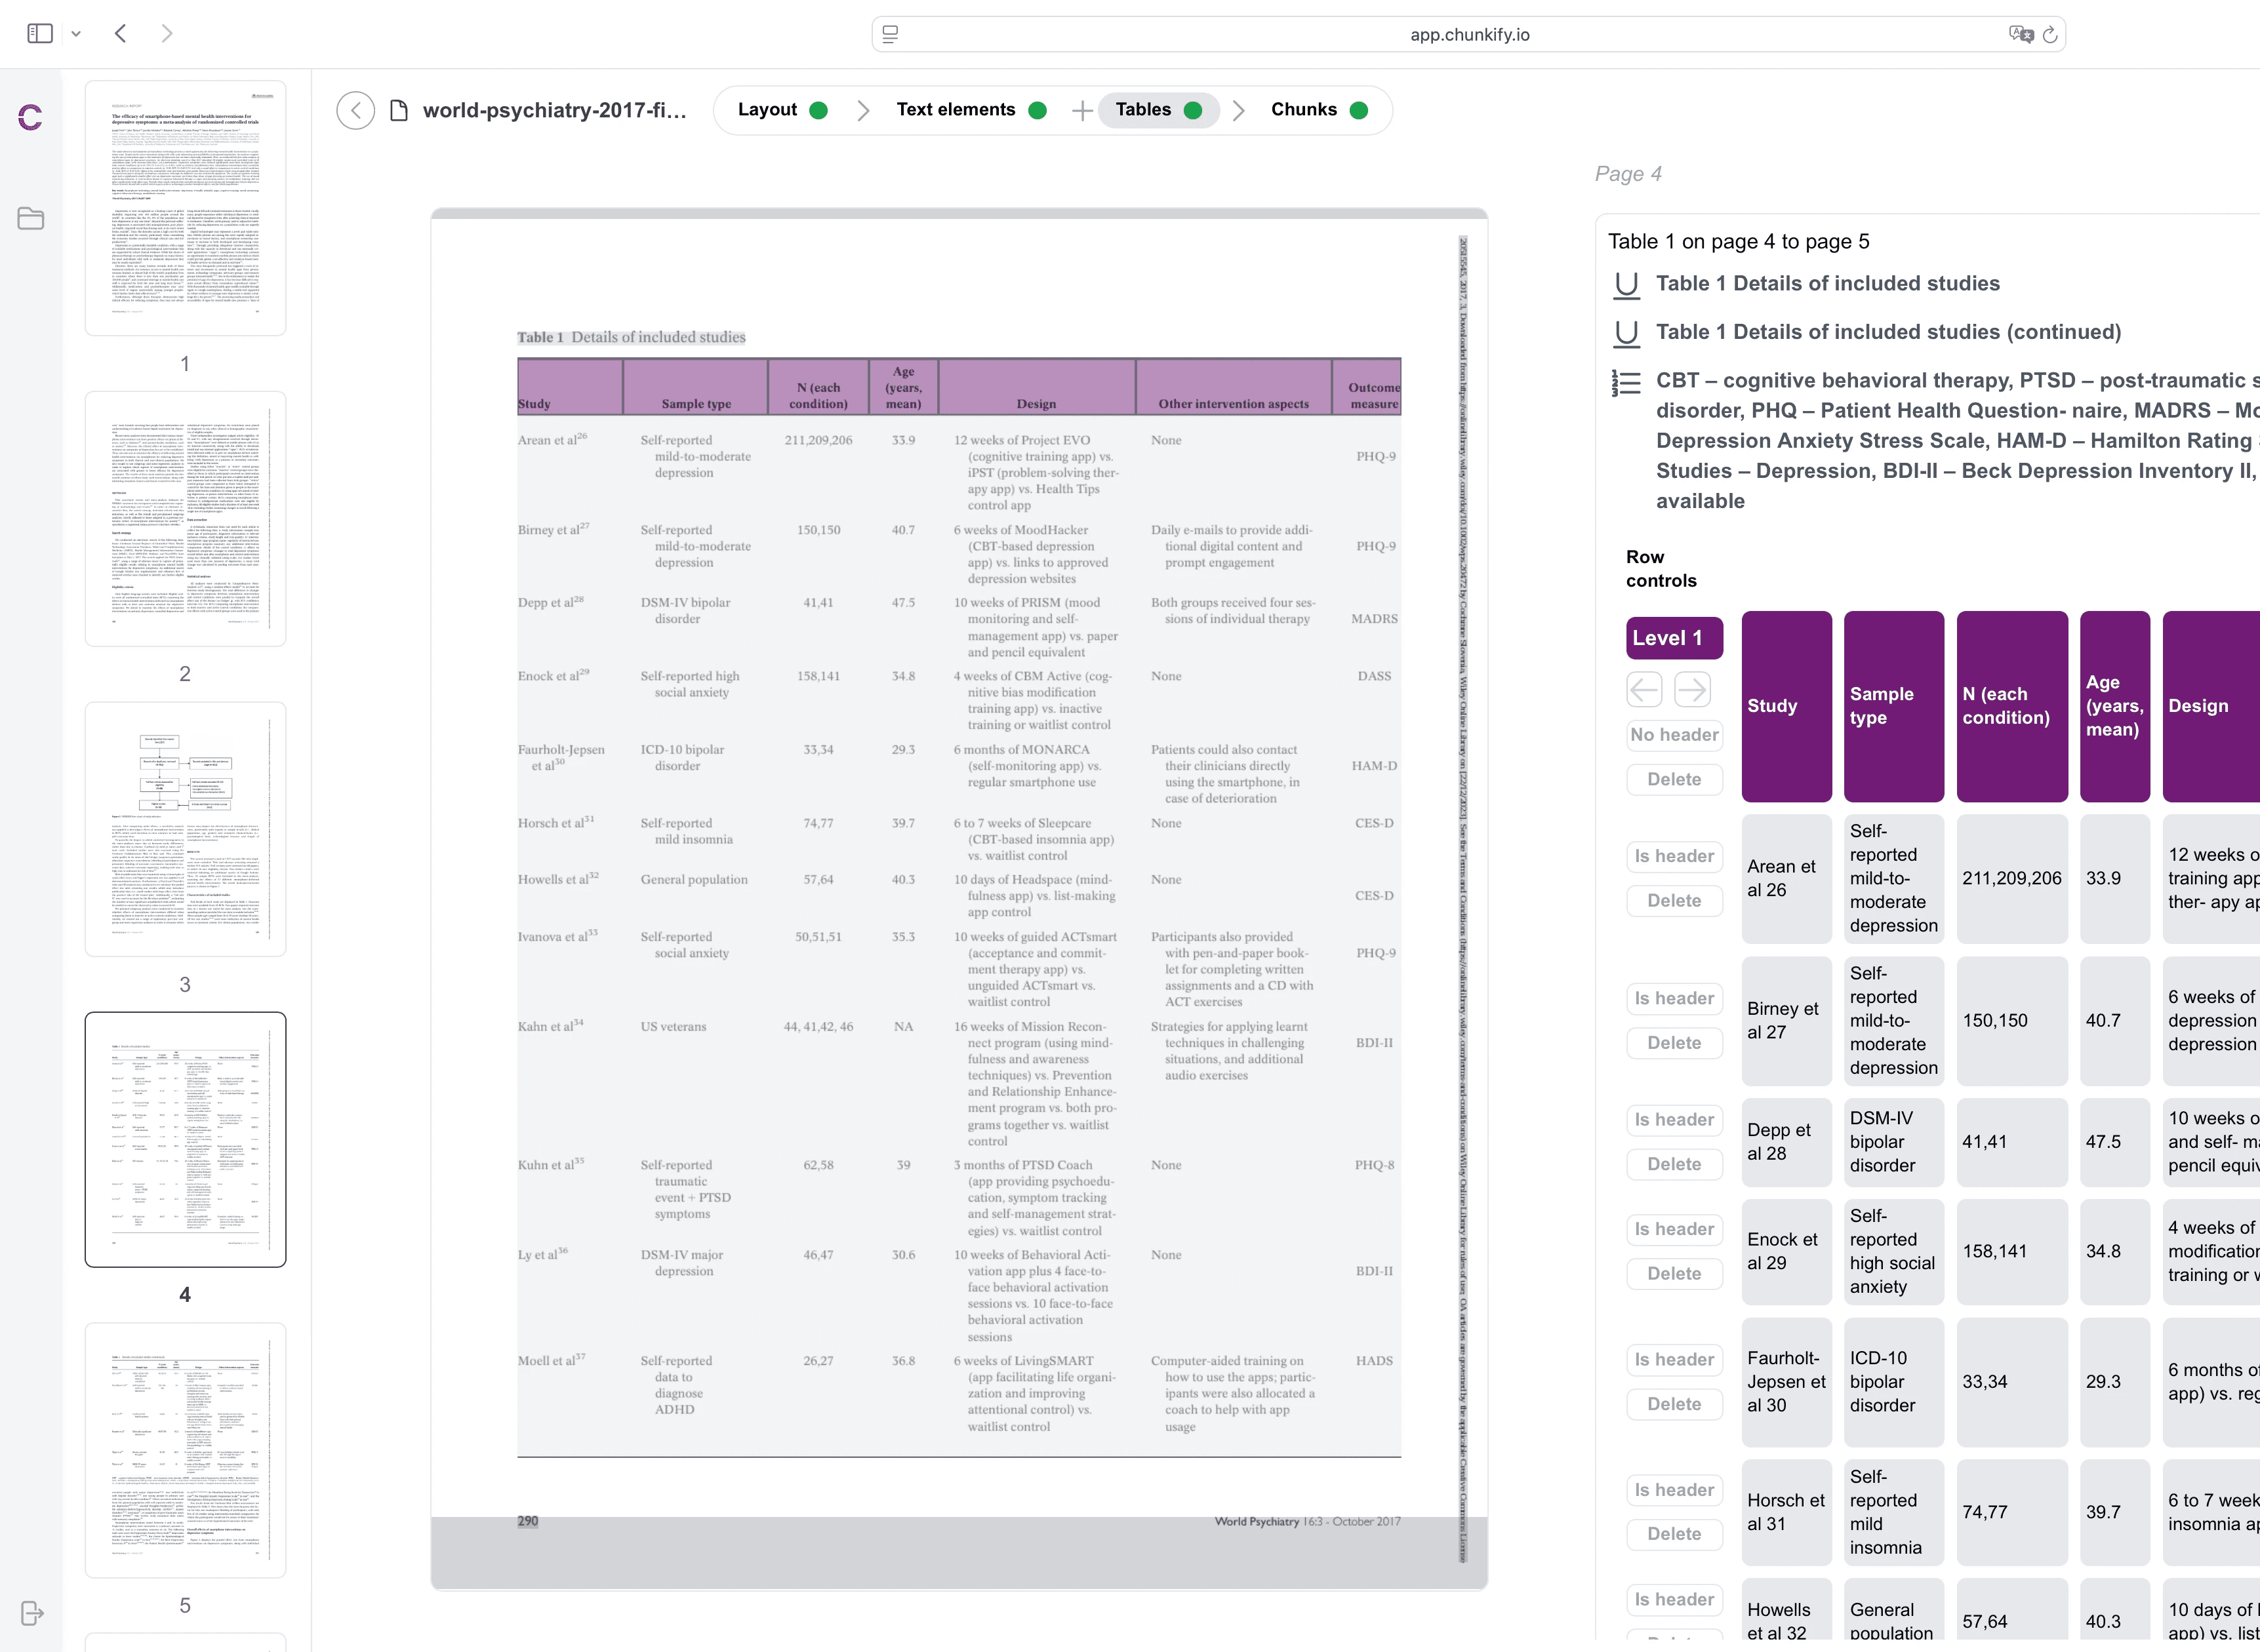
Task: Click the document file icon
Action: click(399, 110)
